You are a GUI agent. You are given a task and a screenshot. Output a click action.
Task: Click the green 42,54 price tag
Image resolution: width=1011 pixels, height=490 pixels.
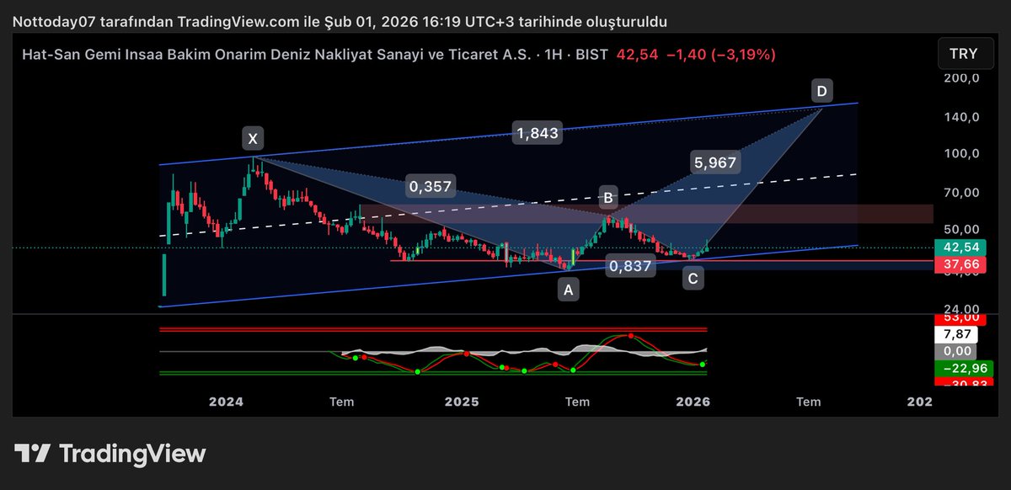point(961,248)
